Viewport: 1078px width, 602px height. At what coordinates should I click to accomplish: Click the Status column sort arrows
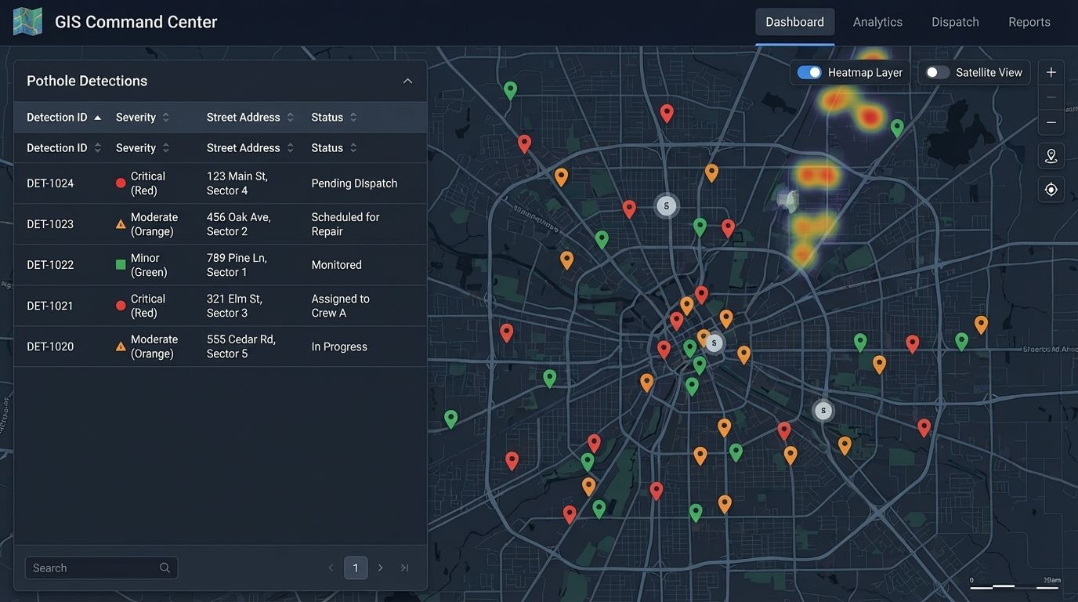354,116
